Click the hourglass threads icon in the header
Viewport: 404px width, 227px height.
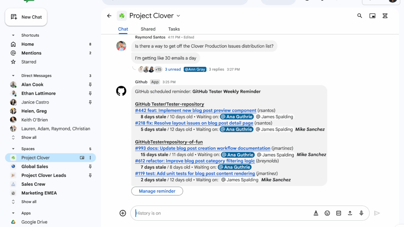tap(385, 16)
